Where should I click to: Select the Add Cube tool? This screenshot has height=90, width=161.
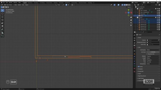3,36
